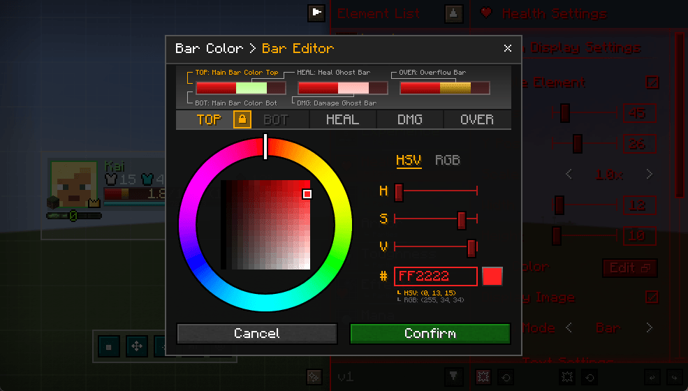Click the funnel filter icon at bottom
The image size is (688, 391).
point(453,376)
